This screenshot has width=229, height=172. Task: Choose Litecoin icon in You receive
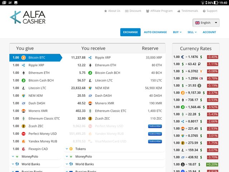coord(90,80)
